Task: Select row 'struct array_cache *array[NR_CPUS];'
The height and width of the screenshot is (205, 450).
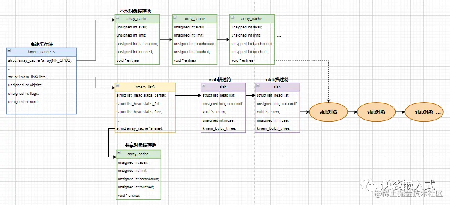Action: (42, 60)
